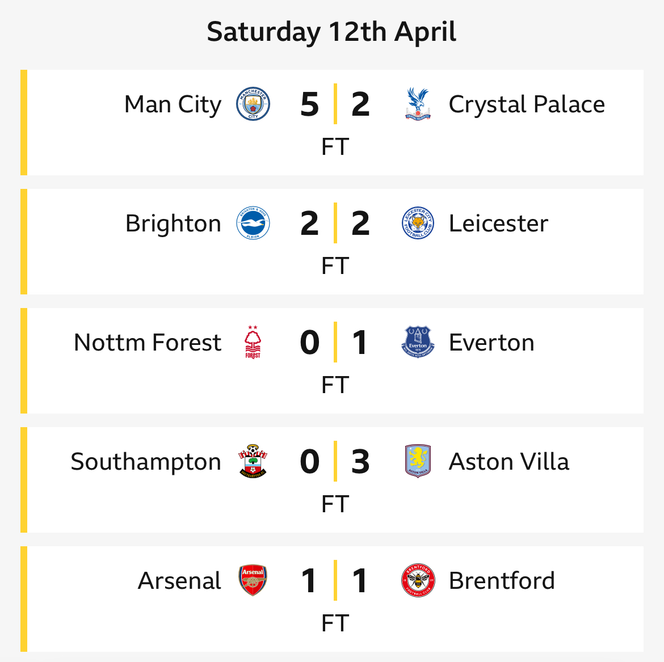This screenshot has height=662, width=664.
Task: Click the Everton club crest
Action: coord(418,342)
